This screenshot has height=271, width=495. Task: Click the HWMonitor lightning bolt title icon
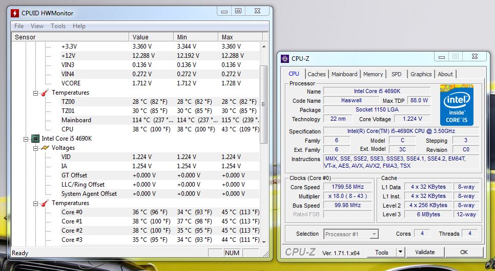tap(15, 13)
